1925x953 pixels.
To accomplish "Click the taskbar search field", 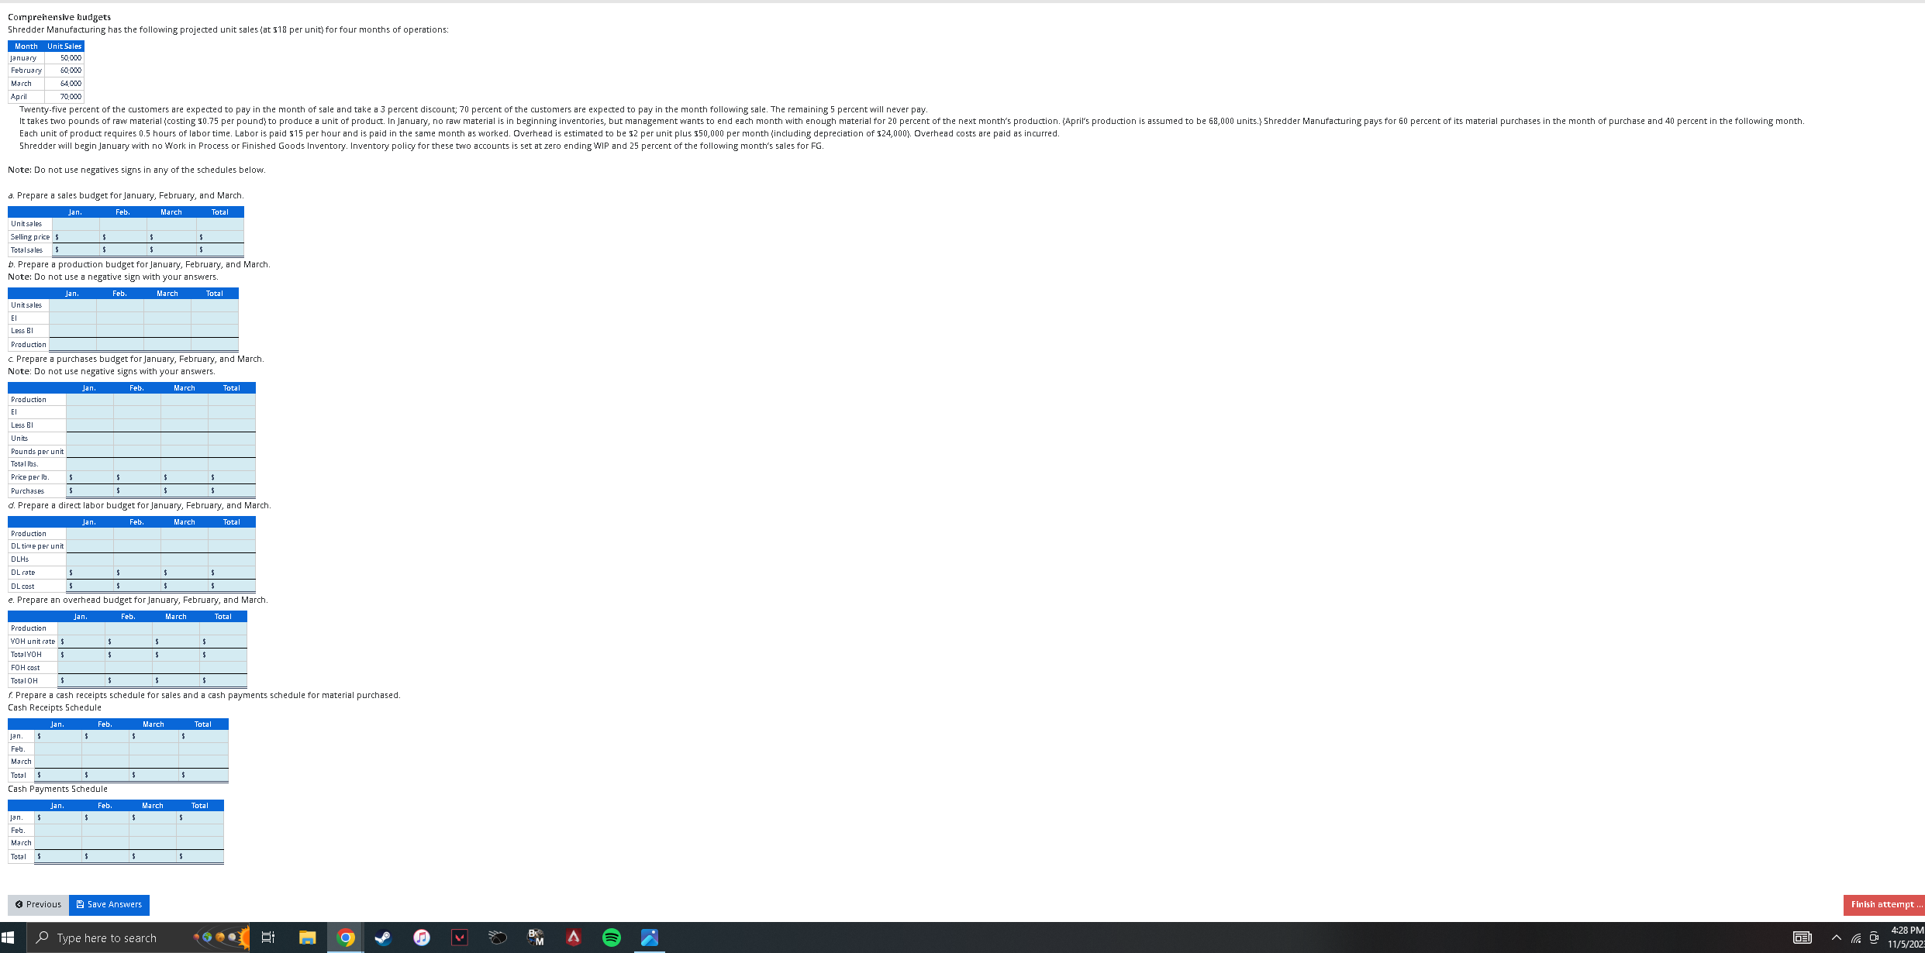I will point(109,938).
